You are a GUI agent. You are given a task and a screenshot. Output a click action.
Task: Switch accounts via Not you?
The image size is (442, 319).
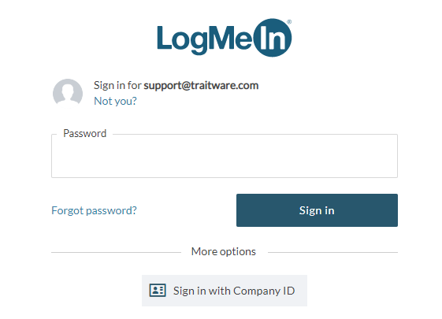(x=115, y=101)
